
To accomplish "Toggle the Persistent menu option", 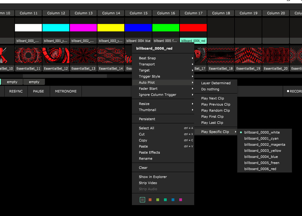I will pyautogui.click(x=147, y=119).
